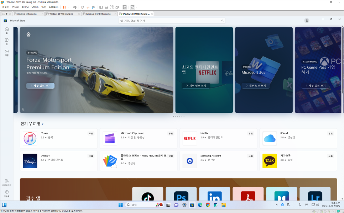View details for Forza Motorsport Premium Edition
This screenshot has height=213, width=344.
(x=40, y=86)
